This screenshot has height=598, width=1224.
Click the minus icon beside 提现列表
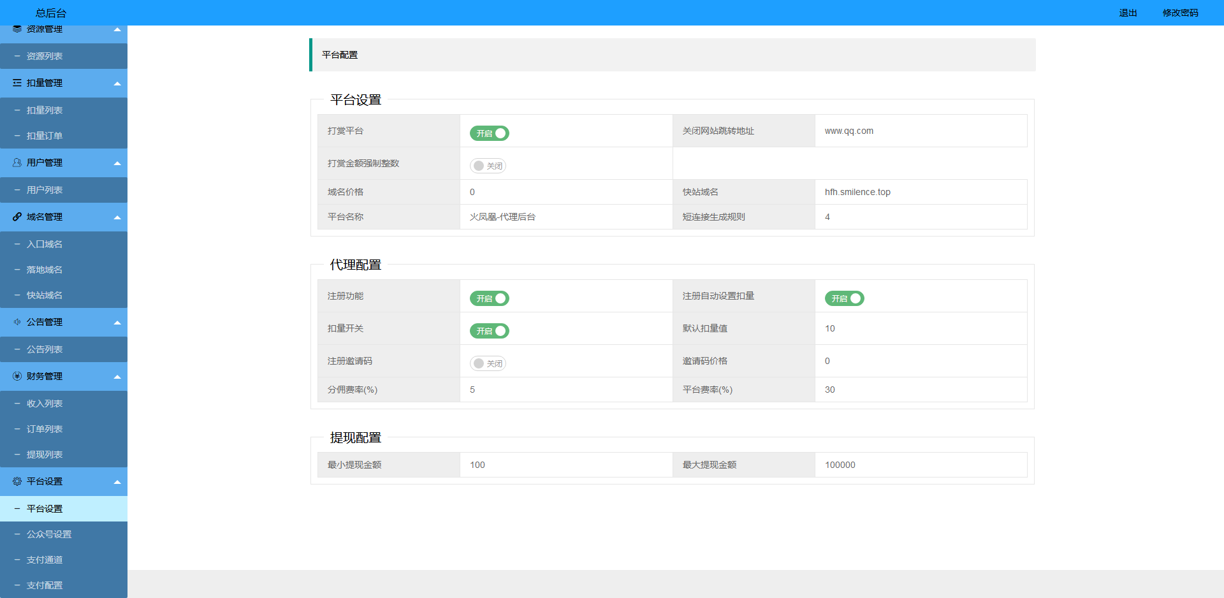click(17, 455)
